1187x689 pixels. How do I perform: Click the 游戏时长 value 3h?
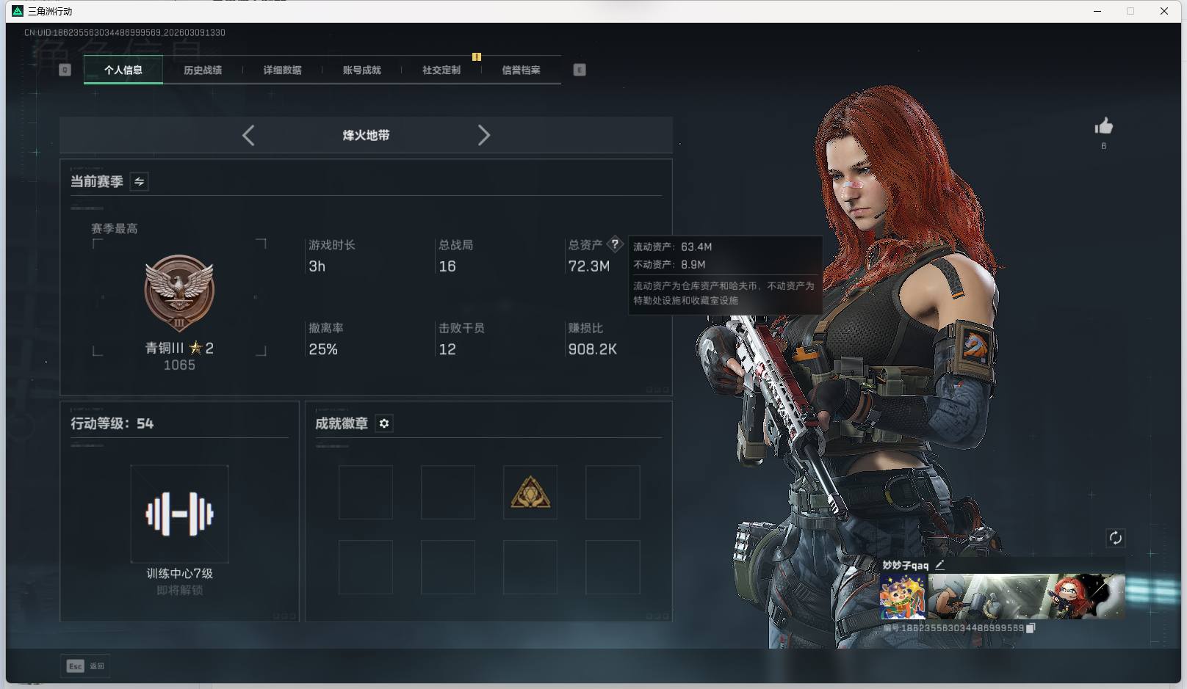click(317, 266)
